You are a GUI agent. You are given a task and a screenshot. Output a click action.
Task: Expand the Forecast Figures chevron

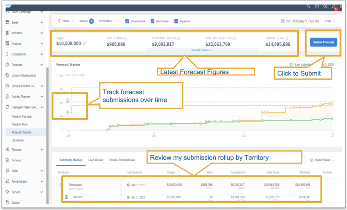(x=211, y=50)
